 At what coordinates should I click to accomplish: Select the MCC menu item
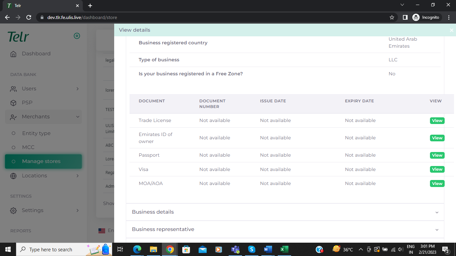pyautogui.click(x=28, y=147)
